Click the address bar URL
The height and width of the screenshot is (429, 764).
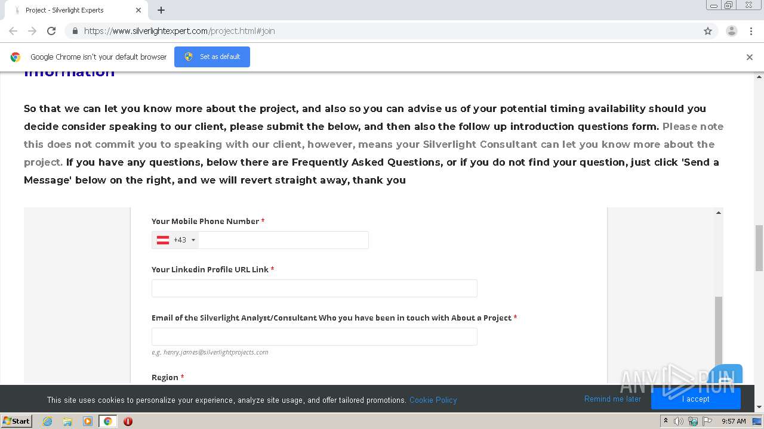[179, 31]
